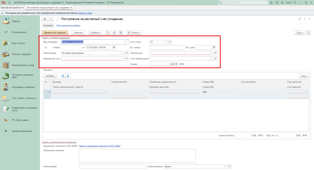
Task: Open Присоединенные файлы link
Action: (64, 25)
